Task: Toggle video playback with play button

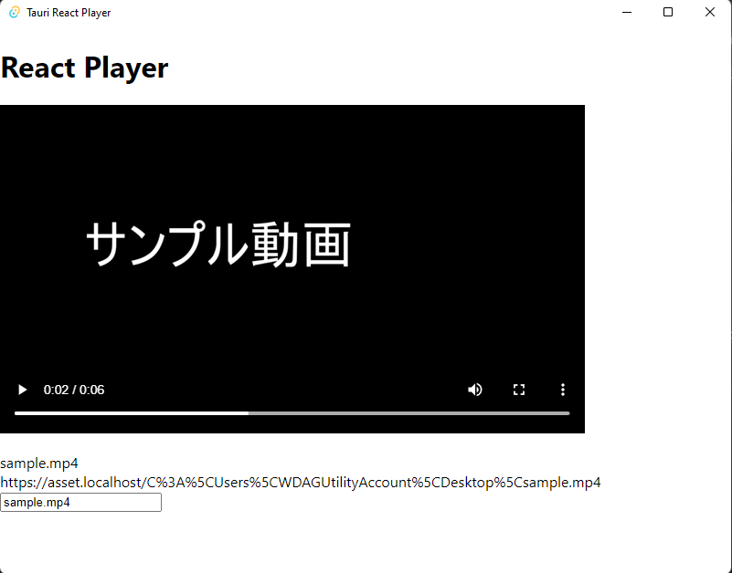Action: (x=22, y=390)
